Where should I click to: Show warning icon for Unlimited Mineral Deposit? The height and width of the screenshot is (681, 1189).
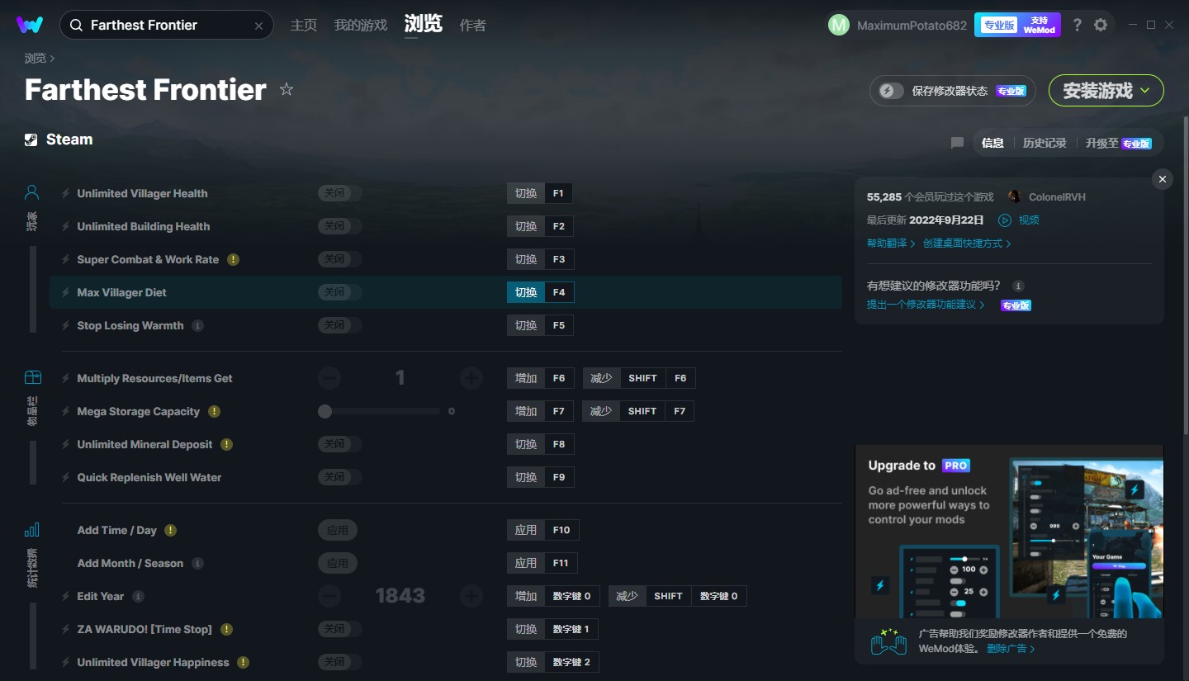227,444
